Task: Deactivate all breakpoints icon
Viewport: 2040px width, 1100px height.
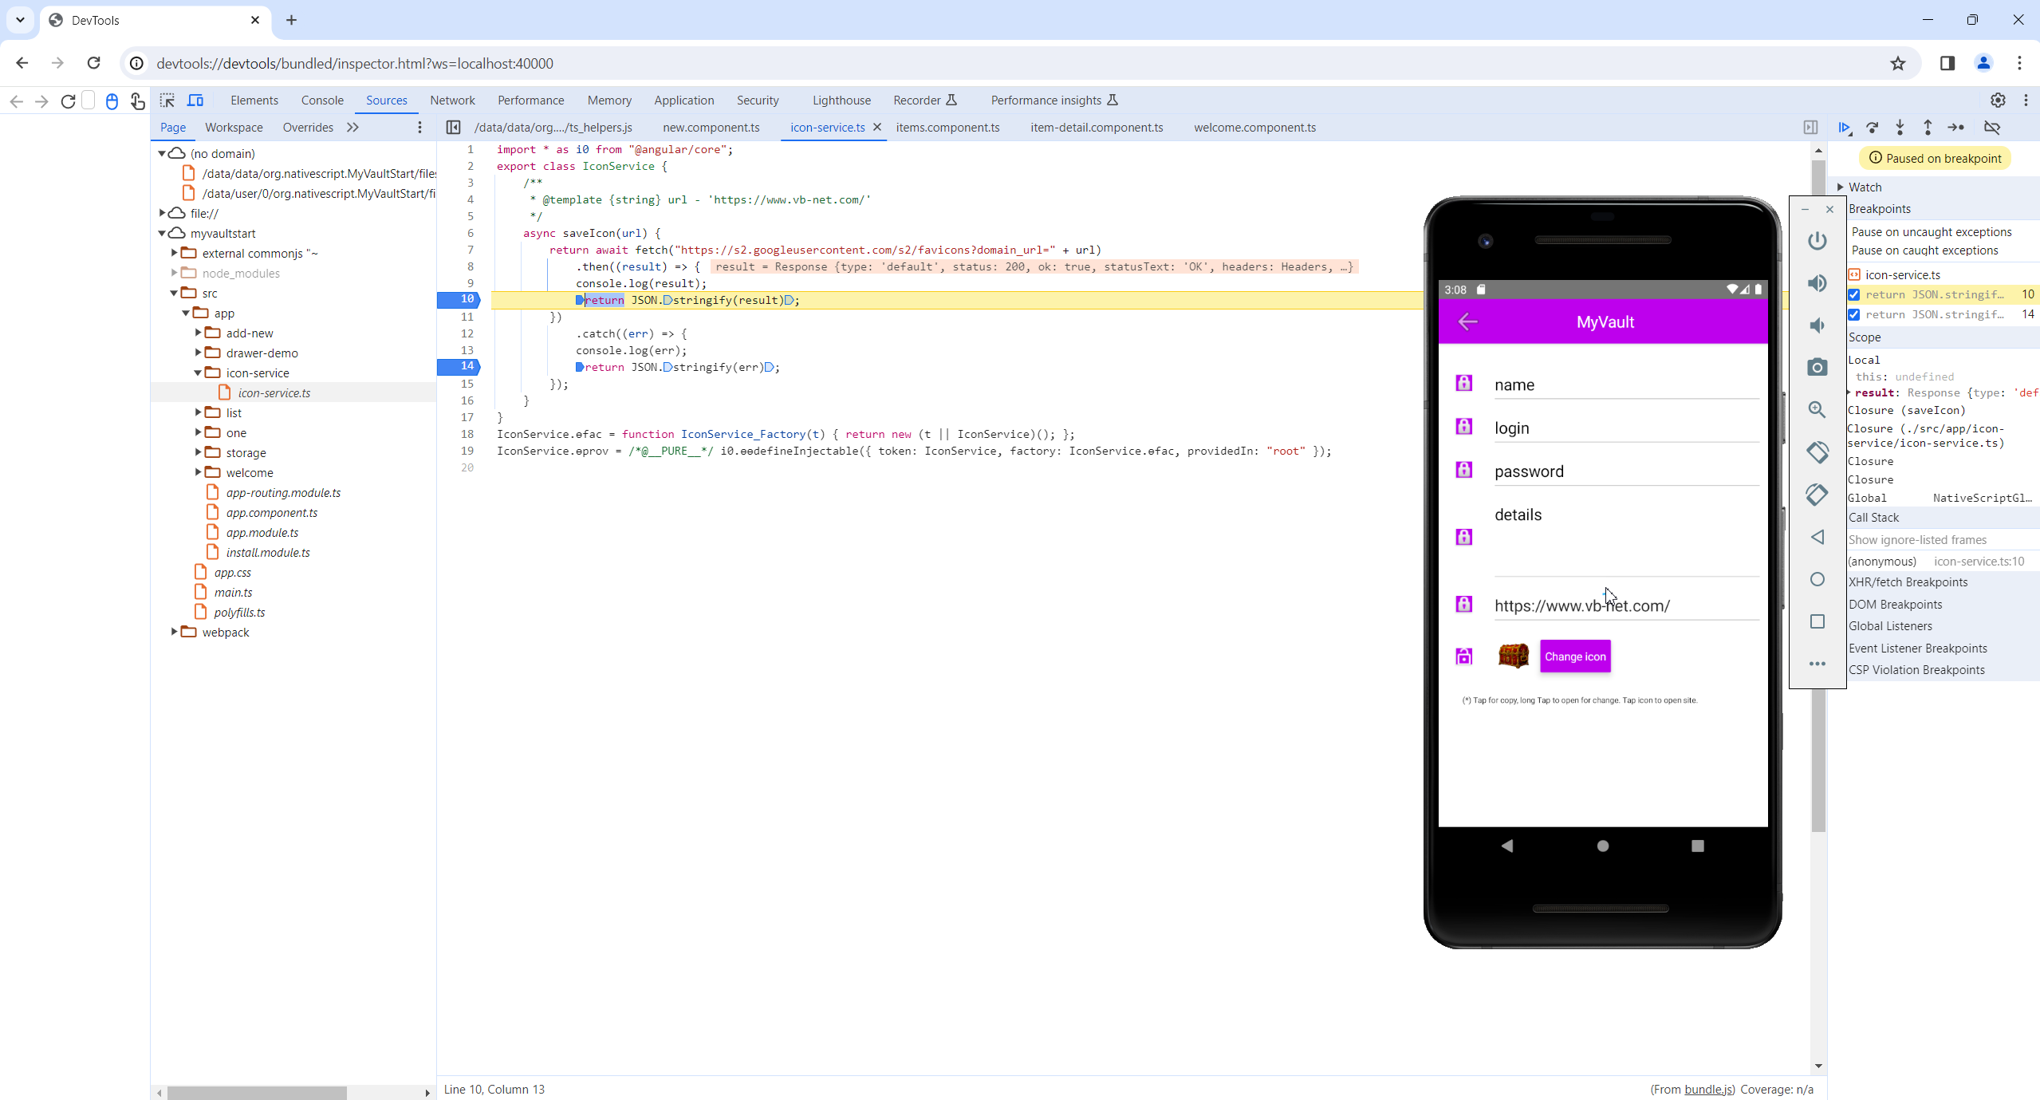Action: pos(1991,128)
